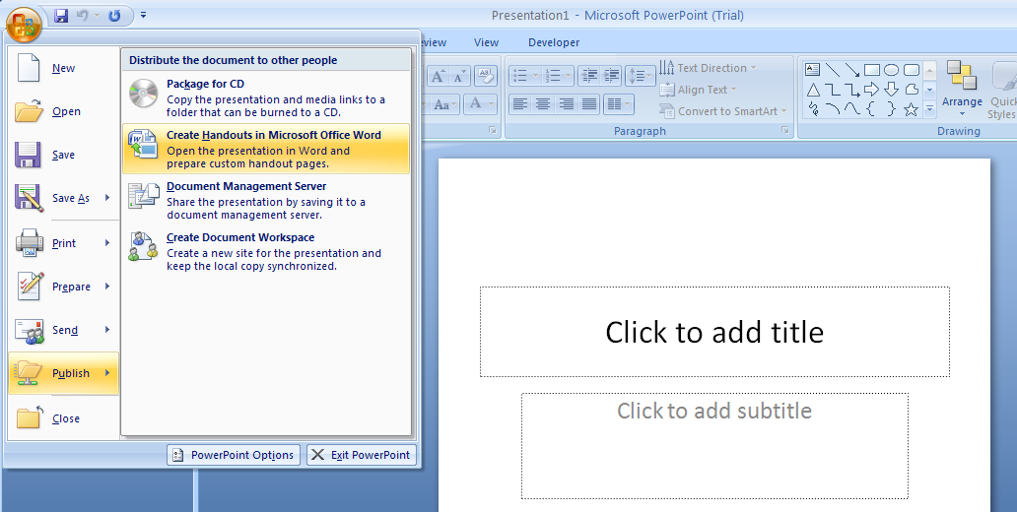The height and width of the screenshot is (512, 1017).
Task: Click Convert to SmartArt button
Action: pyautogui.click(x=723, y=111)
